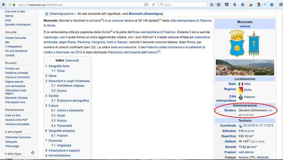Follow the Ravenna link
Screen dimensions: 283x160
(84, 42)
